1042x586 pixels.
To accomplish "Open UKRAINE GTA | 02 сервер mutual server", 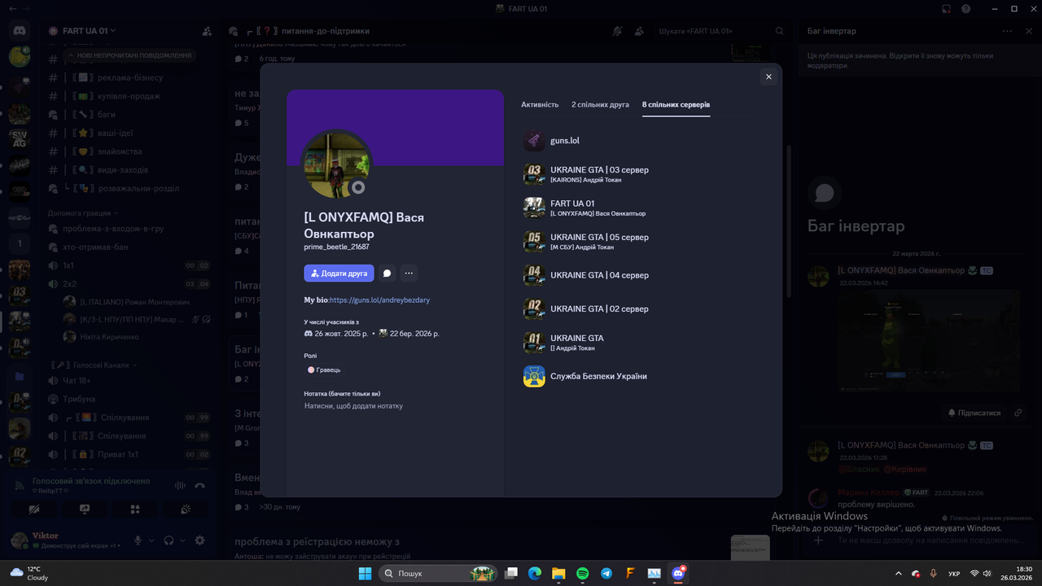I will (639, 309).
